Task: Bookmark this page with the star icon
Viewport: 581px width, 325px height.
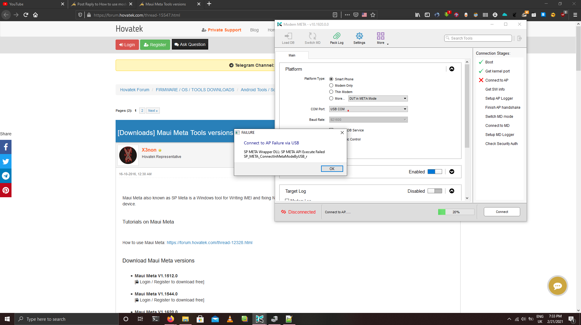Action: click(x=373, y=15)
